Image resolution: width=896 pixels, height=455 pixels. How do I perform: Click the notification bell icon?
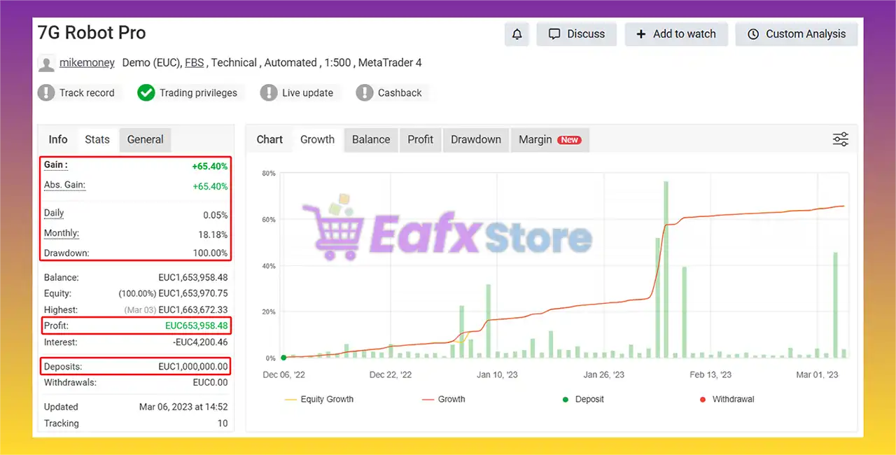(x=517, y=34)
